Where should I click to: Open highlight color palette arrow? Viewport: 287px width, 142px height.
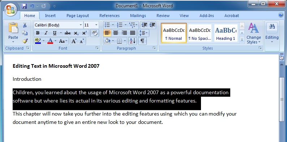pos(44,41)
